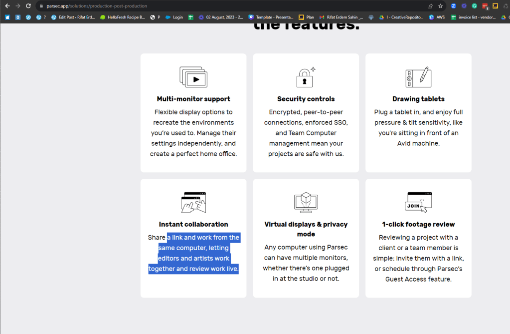The width and height of the screenshot is (510, 334).
Task: Open the globe bookmark labeled P
Action: pyautogui.click(x=155, y=17)
